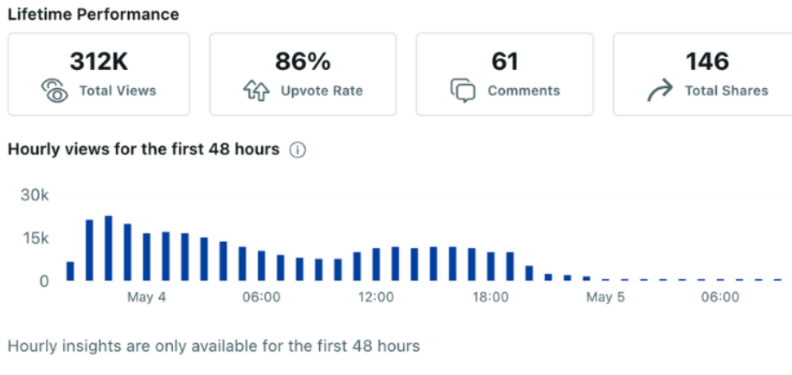
Task: Select the 86% Upvote Rate card
Action: (303, 74)
